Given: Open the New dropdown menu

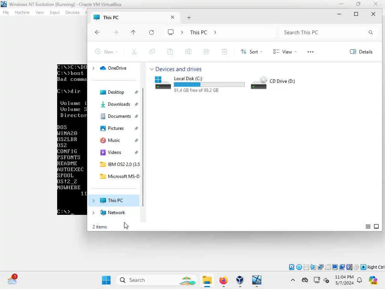Looking at the screenshot, I should click(106, 52).
